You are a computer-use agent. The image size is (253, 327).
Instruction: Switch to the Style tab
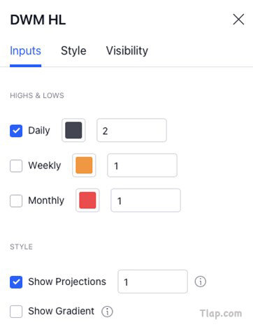tap(73, 51)
